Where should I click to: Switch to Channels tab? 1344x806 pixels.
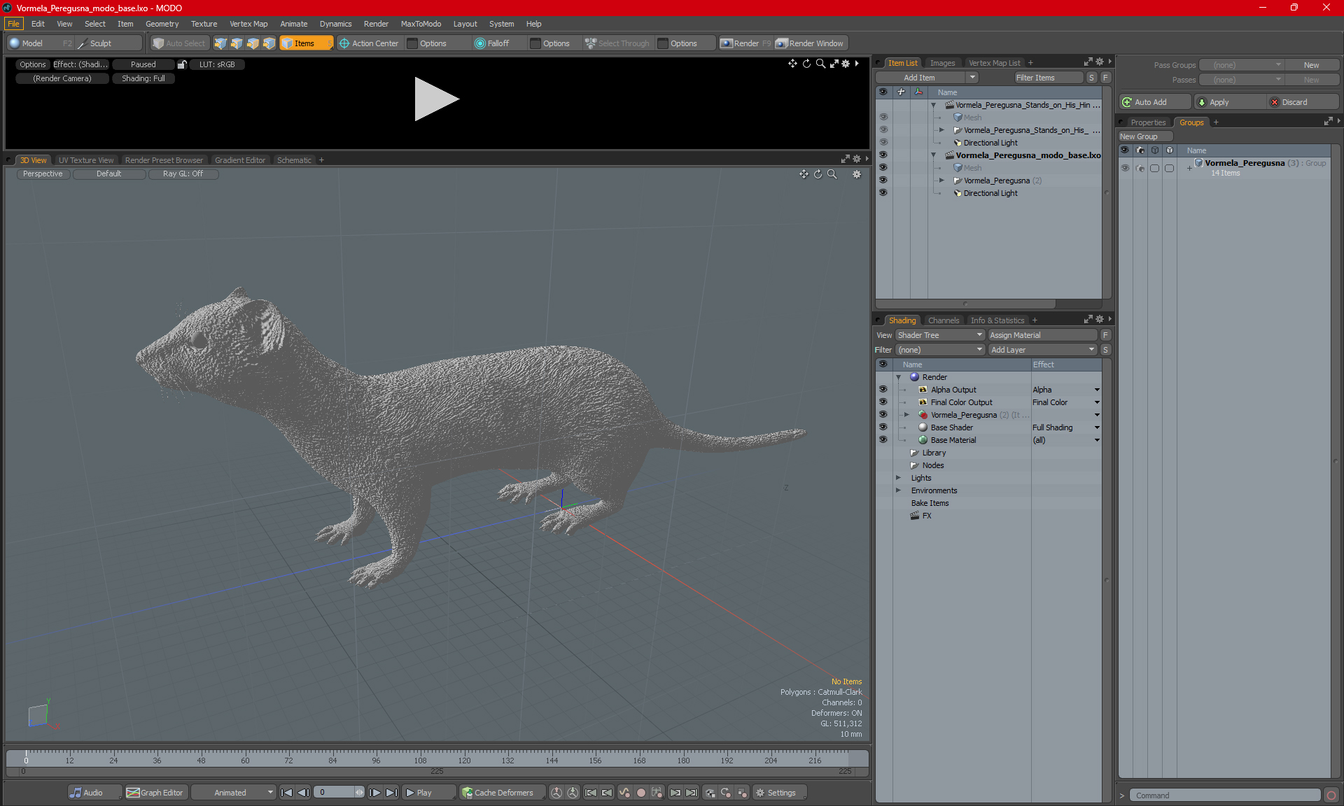coord(943,320)
